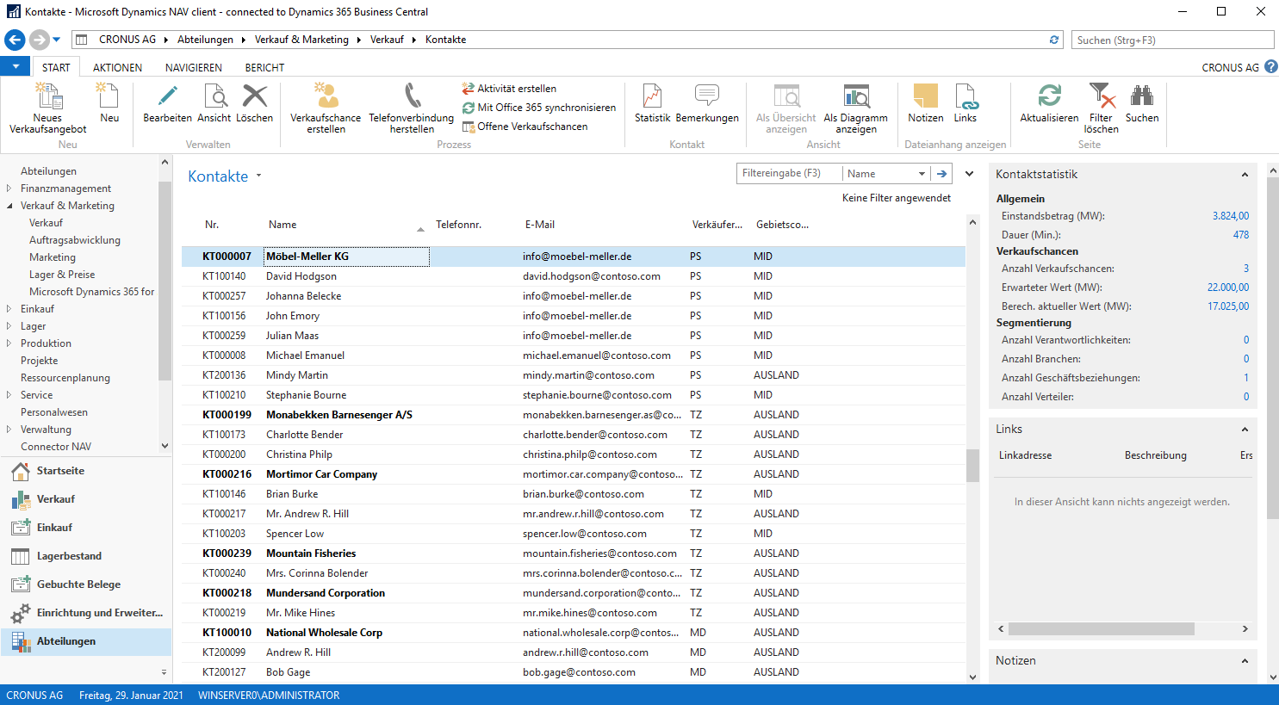The image size is (1279, 705).
Task: Expand Produktion tree node
Action: pos(9,343)
